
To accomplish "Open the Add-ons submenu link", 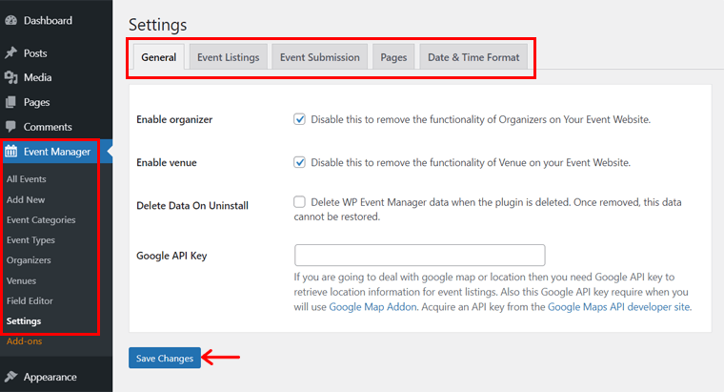I will [24, 341].
